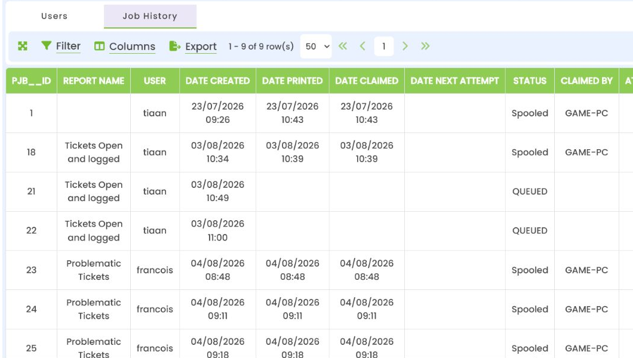Sort by the STATUS column header
The width and height of the screenshot is (633, 358).
[530, 81]
